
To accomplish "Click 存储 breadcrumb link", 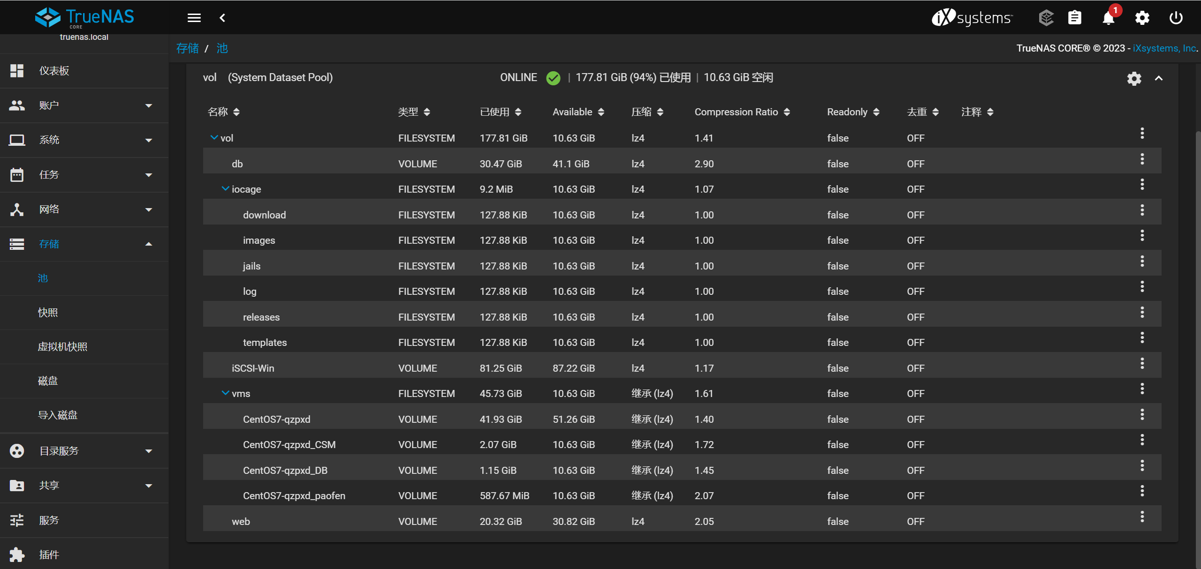I will [x=187, y=48].
